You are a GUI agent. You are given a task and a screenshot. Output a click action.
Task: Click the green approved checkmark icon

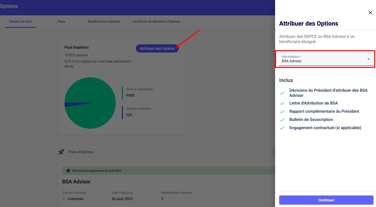point(68,171)
